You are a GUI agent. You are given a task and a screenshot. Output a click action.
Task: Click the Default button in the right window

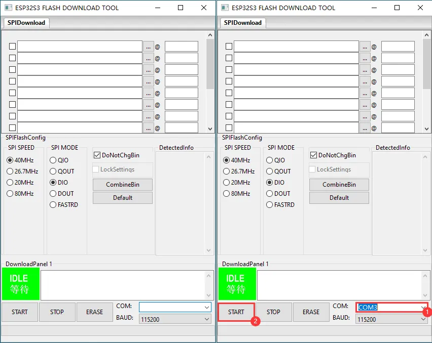[x=339, y=197]
